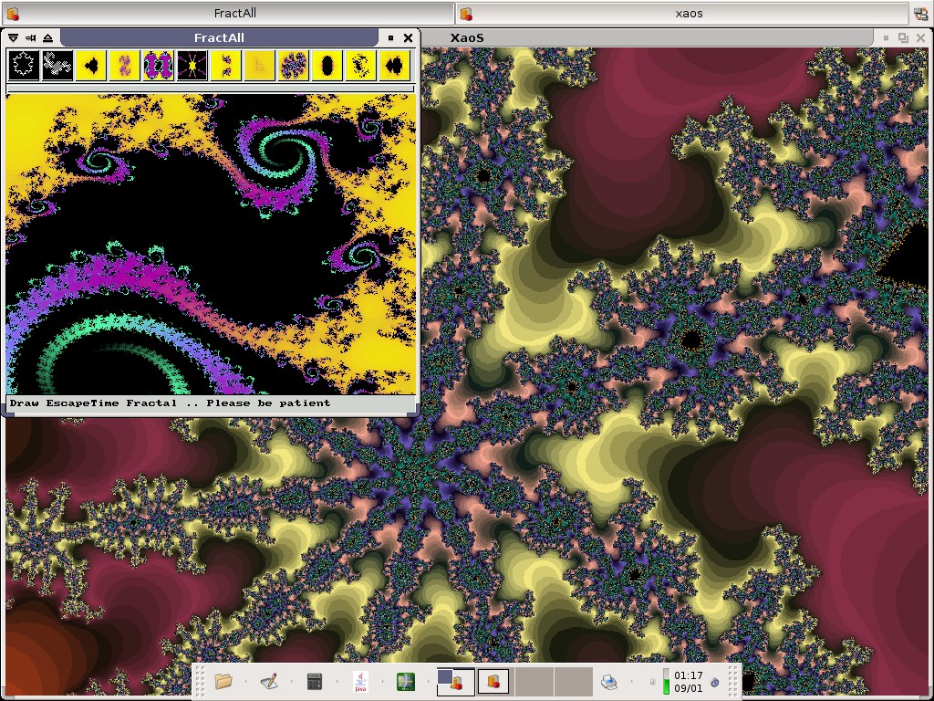Viewport: 934px width, 701px height.
Task: Click the FractAll status bar message
Action: coord(170,403)
